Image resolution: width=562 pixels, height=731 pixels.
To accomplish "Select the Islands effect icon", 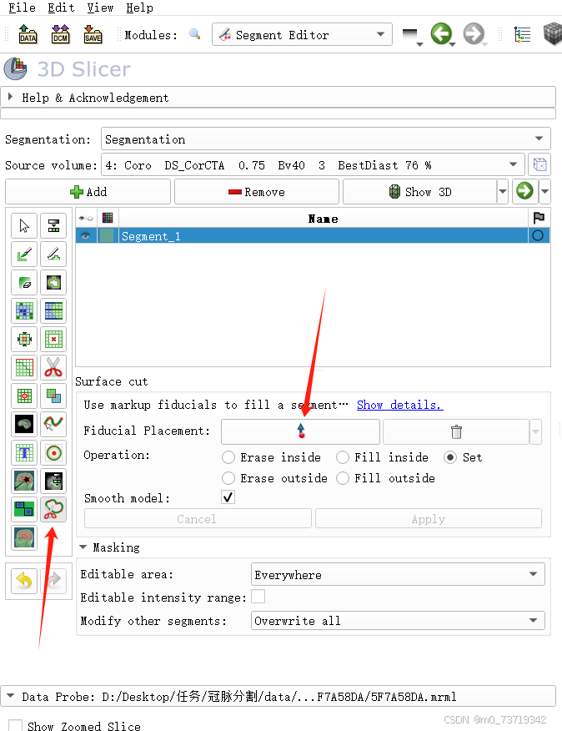I will pos(24,396).
